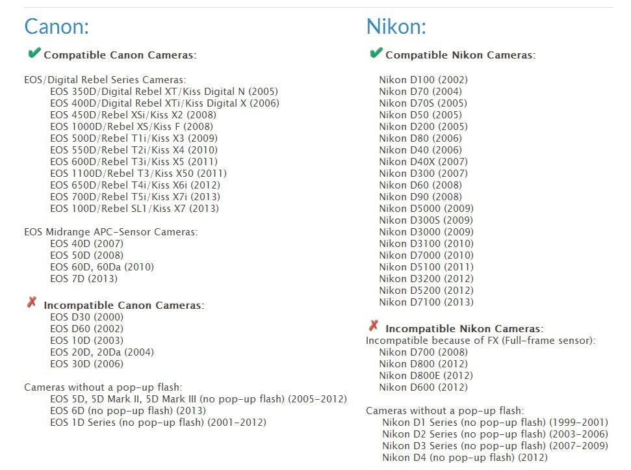This screenshot has width=631, height=470.
Task: Click the green checkmark beside Compatible Canon Cameras
Action: (34, 53)
